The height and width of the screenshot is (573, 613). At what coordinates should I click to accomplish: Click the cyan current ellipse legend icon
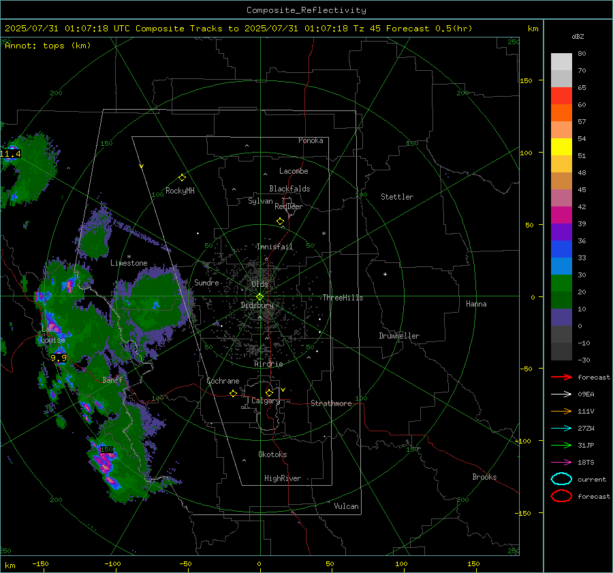[x=561, y=479]
